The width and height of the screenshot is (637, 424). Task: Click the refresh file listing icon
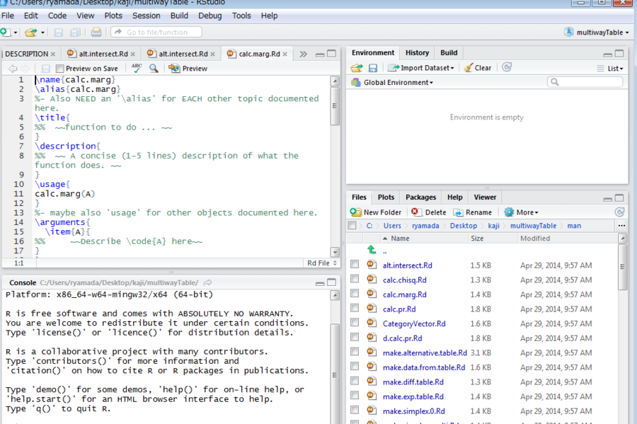tap(619, 212)
